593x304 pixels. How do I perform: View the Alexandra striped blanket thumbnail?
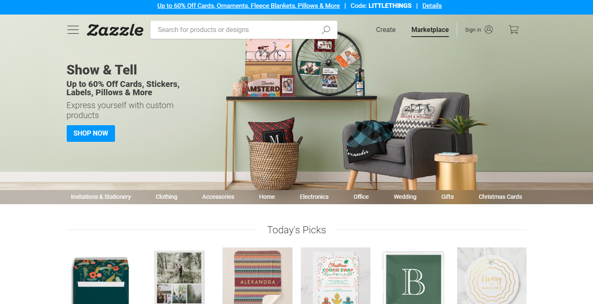[x=258, y=276]
